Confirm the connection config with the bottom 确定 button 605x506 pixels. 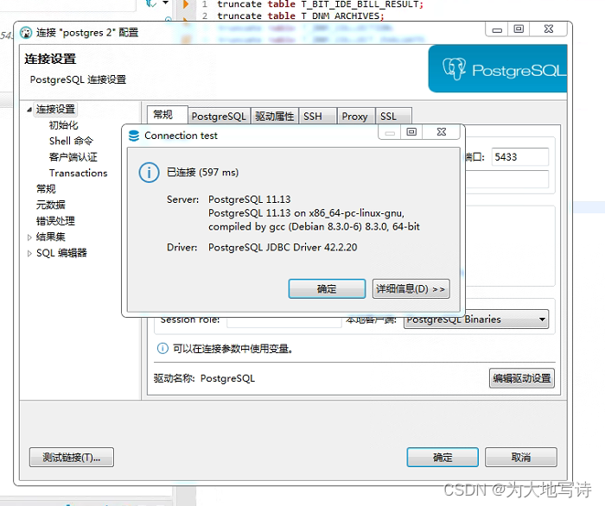(443, 457)
